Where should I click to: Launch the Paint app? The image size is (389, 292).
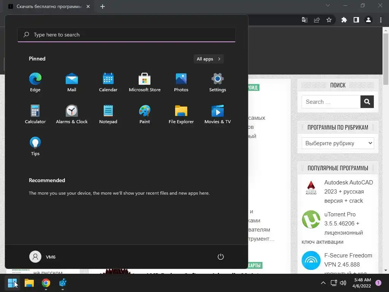pos(145,114)
